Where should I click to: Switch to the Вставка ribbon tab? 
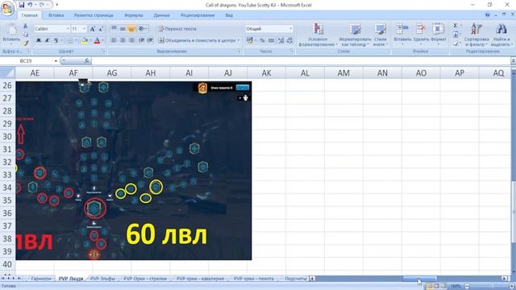pos(56,15)
